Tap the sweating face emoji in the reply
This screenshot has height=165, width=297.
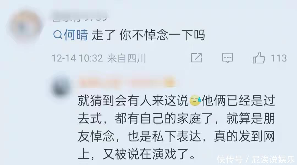pyautogui.click(x=195, y=100)
